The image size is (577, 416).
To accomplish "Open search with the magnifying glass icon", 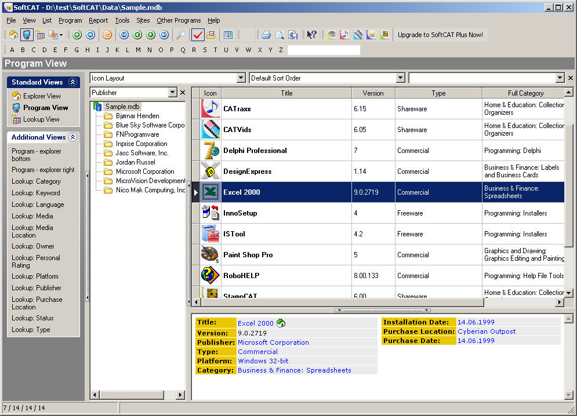I will (181, 35).
